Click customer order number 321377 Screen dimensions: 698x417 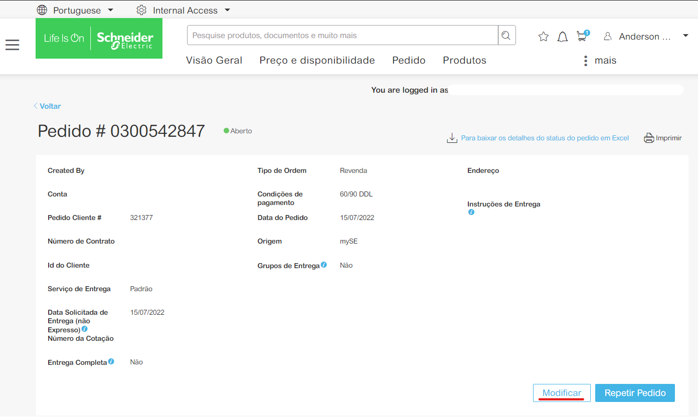click(x=141, y=218)
